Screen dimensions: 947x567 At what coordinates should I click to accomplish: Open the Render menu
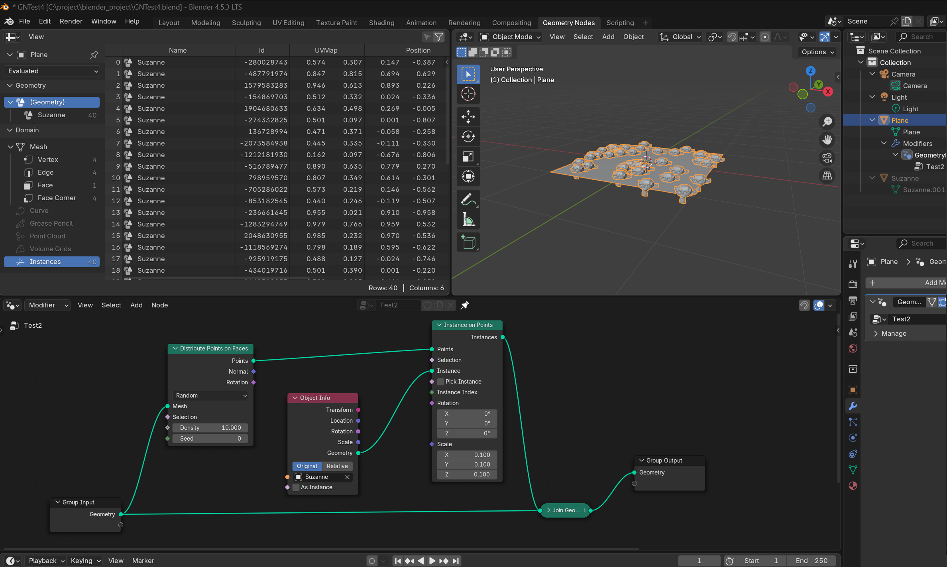(x=71, y=21)
